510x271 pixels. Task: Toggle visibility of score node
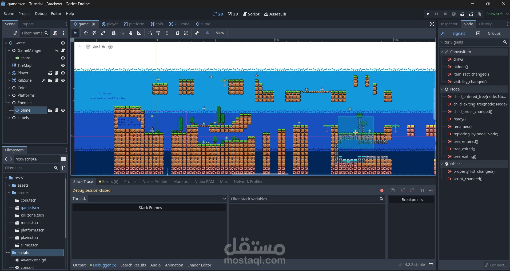63,58
